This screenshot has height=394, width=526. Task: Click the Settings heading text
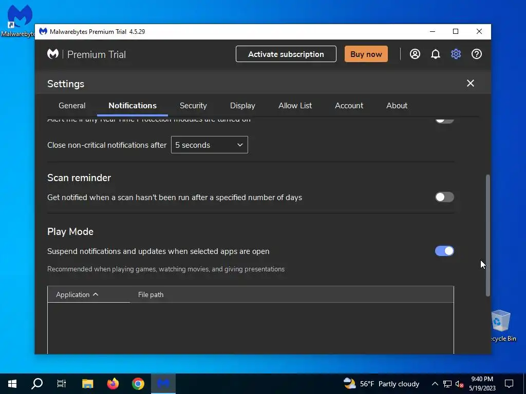tap(66, 84)
